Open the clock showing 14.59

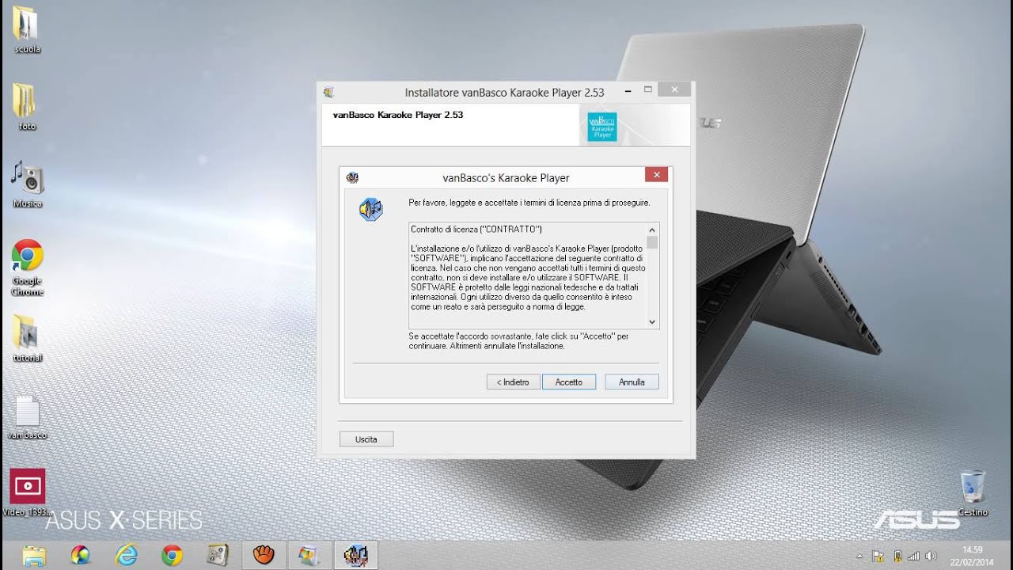pyautogui.click(x=972, y=556)
